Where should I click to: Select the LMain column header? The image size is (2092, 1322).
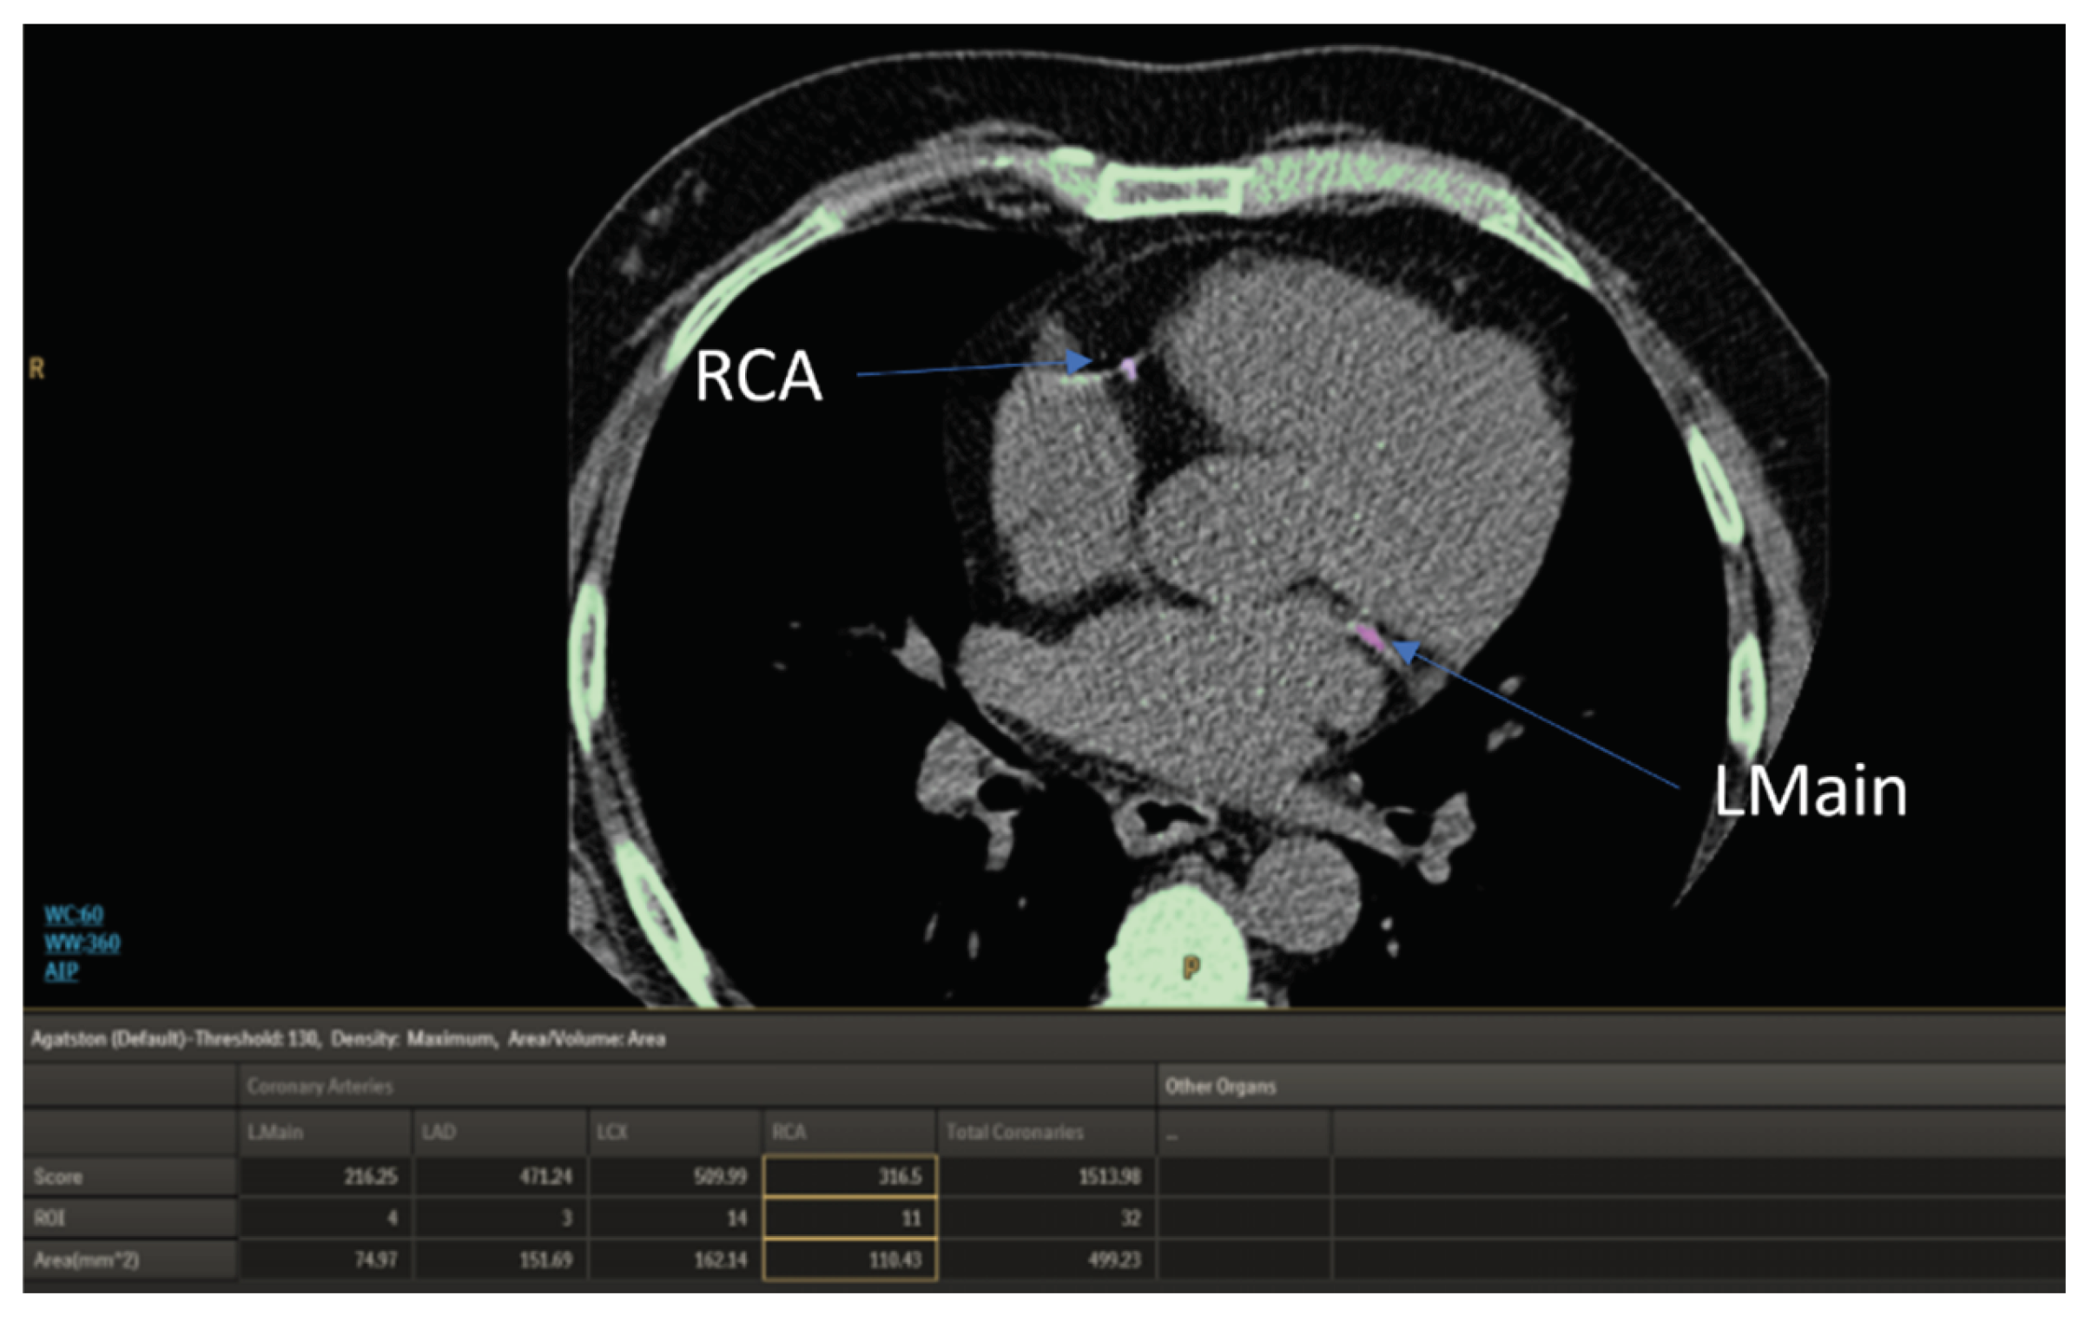(275, 1132)
